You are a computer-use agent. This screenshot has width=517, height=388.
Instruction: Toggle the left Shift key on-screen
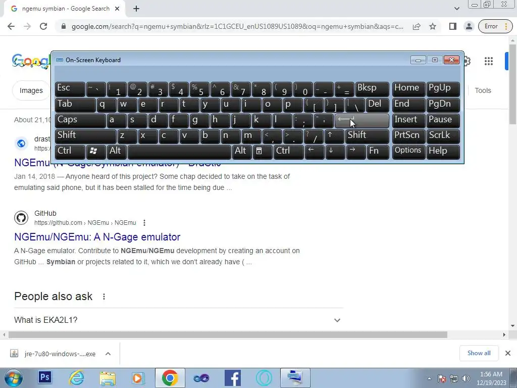(86, 136)
